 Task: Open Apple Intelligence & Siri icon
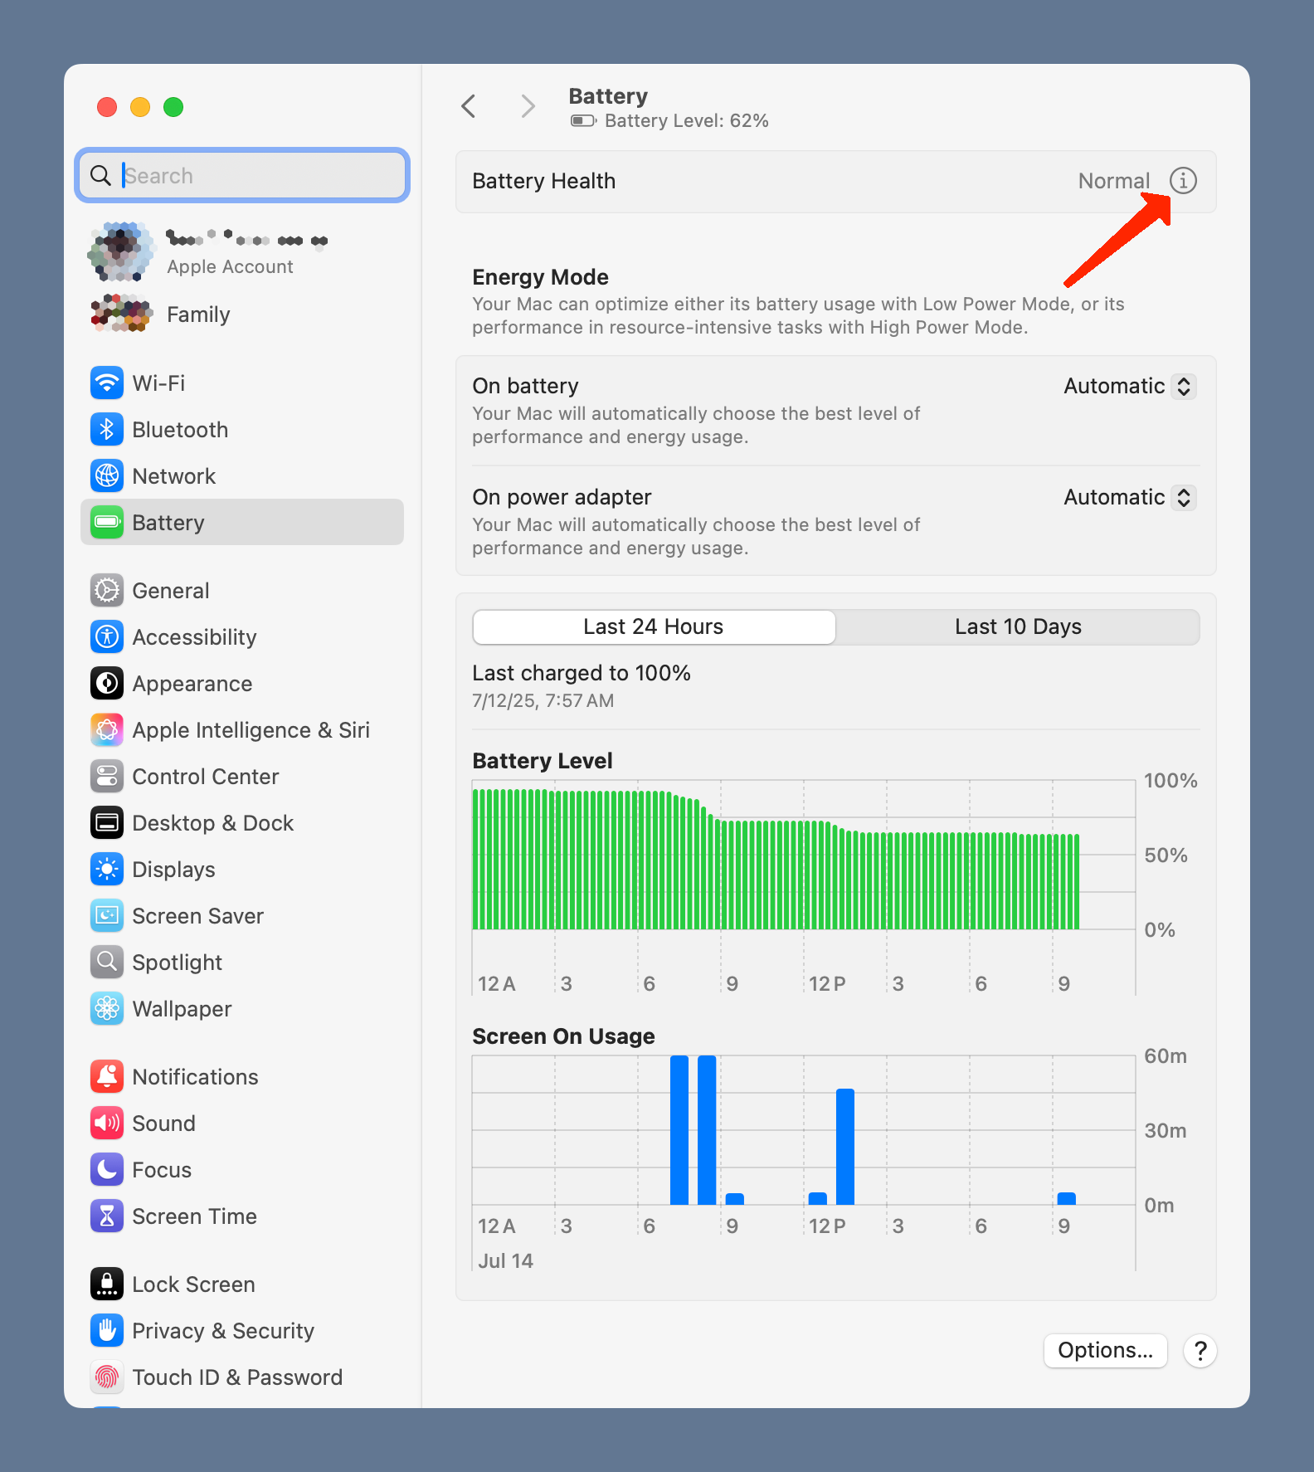point(107,730)
